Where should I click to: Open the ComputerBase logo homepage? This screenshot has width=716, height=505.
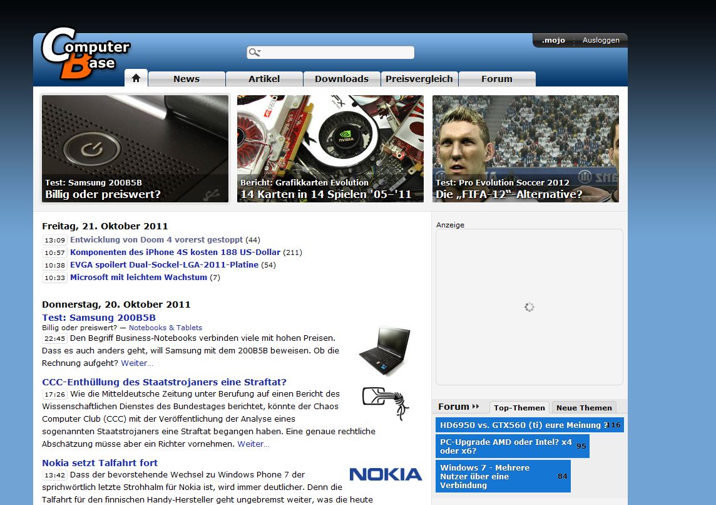coord(85,53)
